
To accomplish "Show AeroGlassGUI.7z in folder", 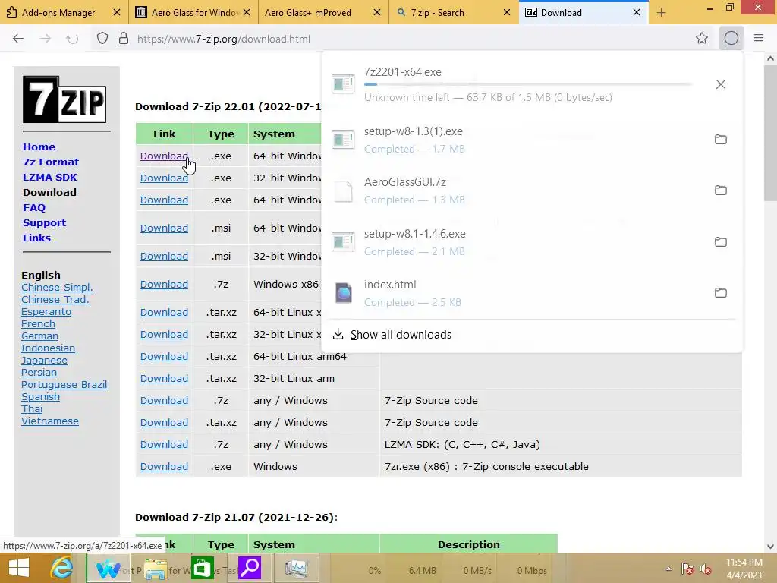I will 721,191.
